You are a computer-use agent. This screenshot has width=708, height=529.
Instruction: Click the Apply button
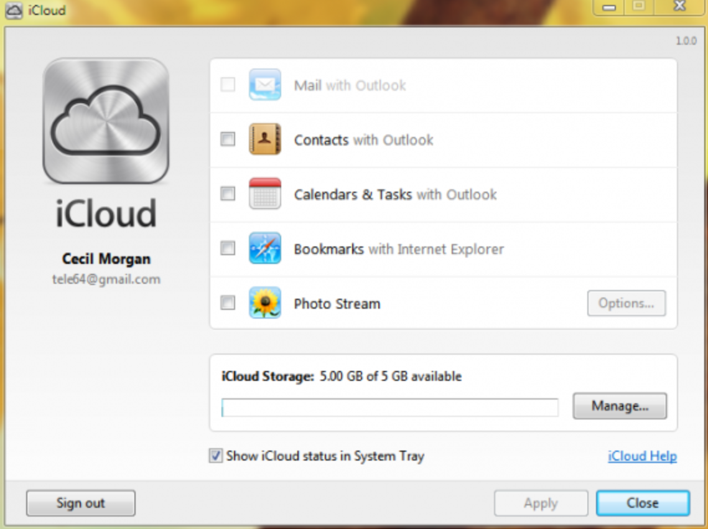[x=541, y=503]
